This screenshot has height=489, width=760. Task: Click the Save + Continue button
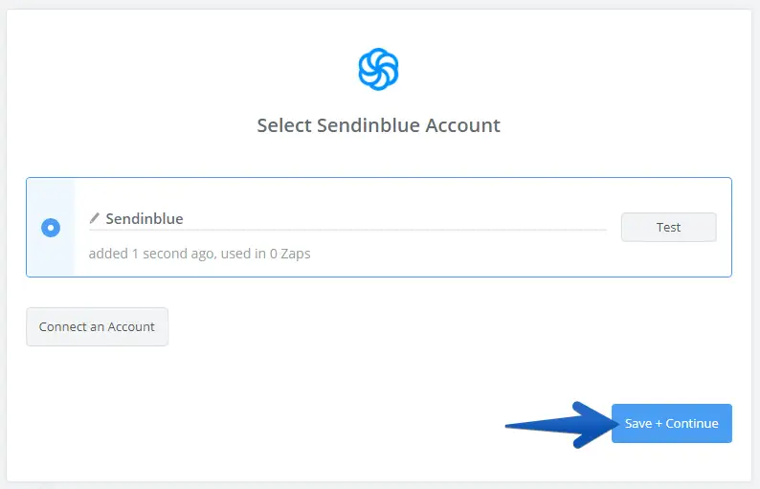tap(671, 423)
